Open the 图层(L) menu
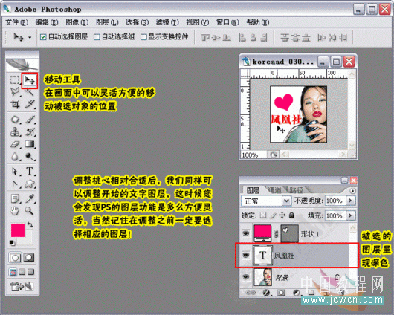This screenshot has height=315, width=394. coord(107,22)
